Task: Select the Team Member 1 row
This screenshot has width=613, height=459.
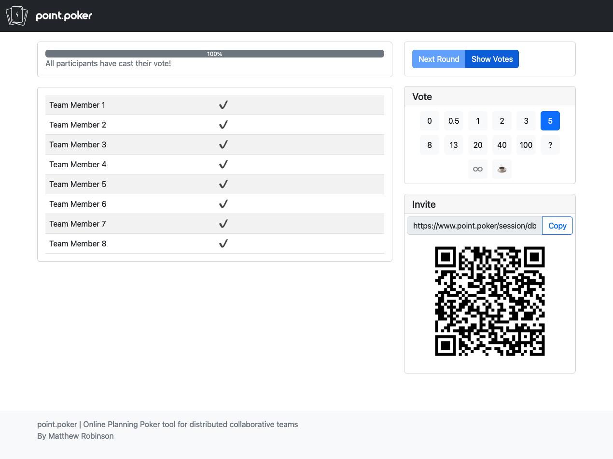Action: [x=215, y=105]
